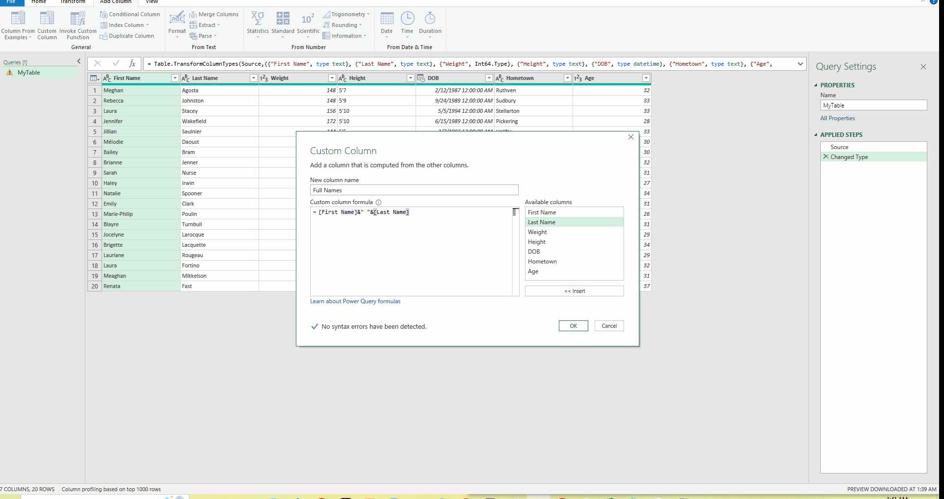Collapse the Queries pane

79,61
